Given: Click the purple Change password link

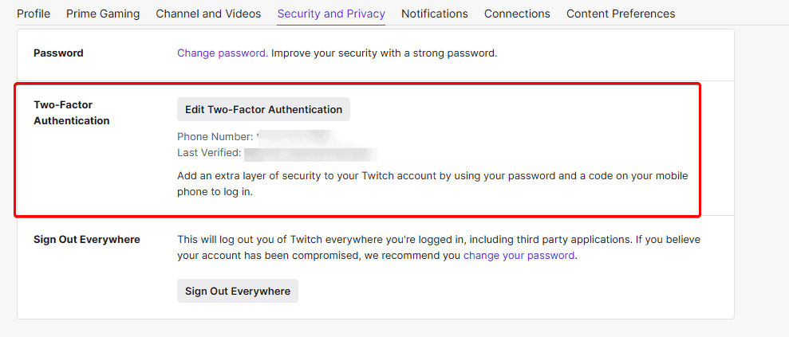Looking at the screenshot, I should coord(221,53).
